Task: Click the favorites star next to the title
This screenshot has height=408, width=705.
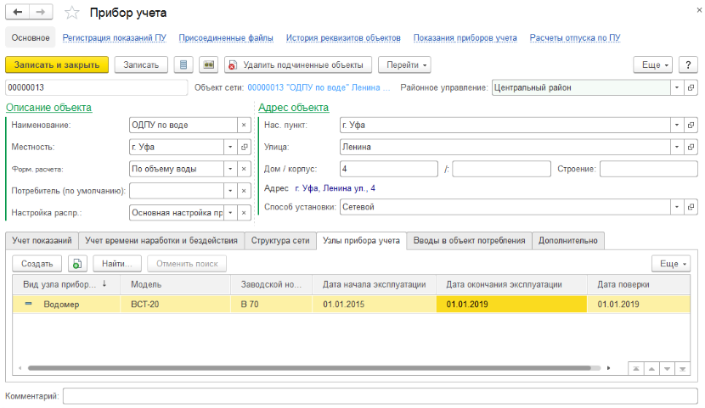Action: tap(73, 13)
